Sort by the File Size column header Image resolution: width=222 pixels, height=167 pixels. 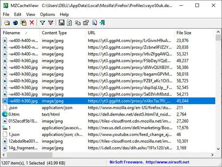tap(194, 33)
